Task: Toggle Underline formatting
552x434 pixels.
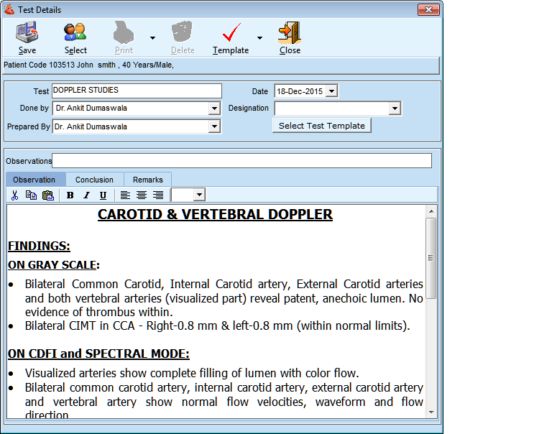Action: pos(103,195)
